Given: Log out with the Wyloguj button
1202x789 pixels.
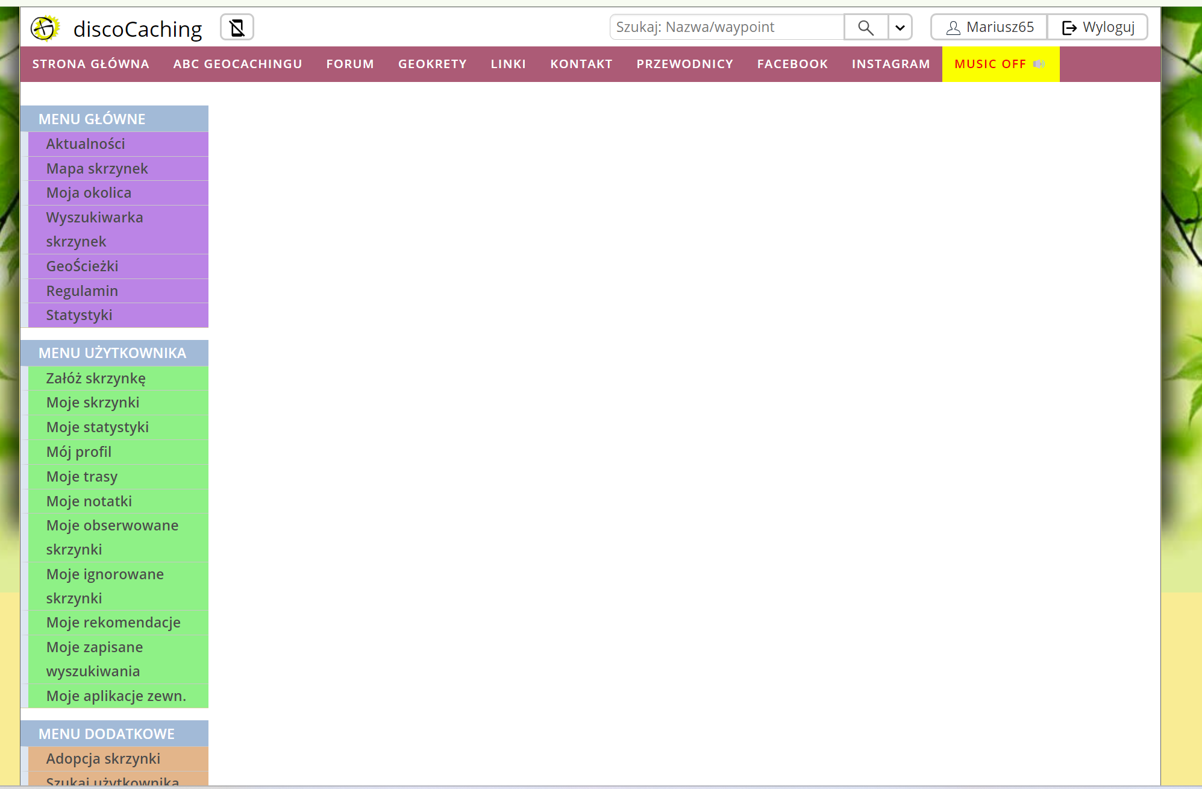Looking at the screenshot, I should point(1098,27).
